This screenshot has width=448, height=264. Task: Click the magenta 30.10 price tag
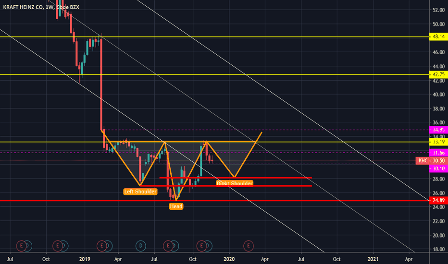click(x=438, y=168)
